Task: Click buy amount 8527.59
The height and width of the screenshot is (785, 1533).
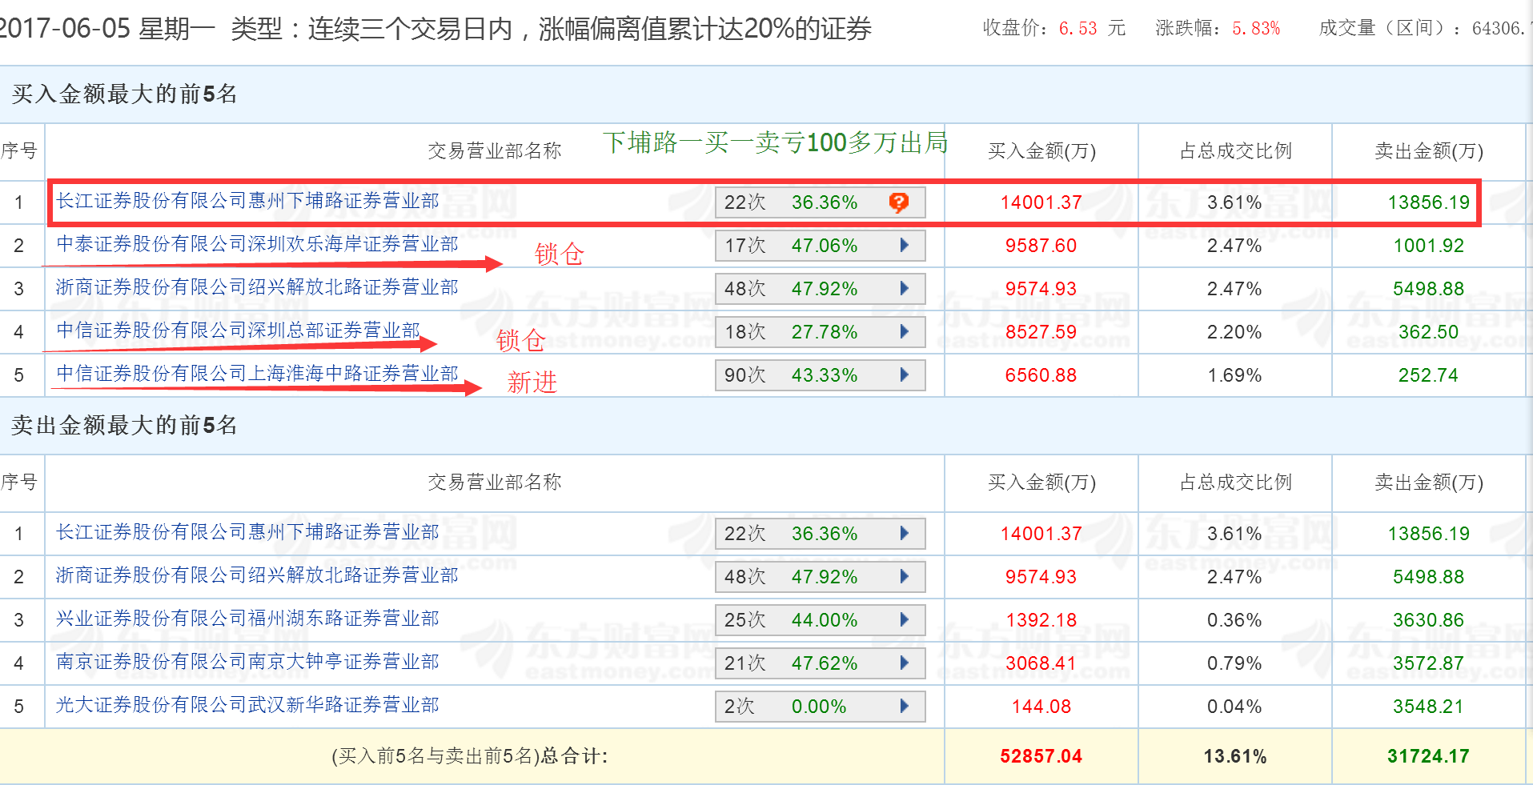Action: point(1041,332)
